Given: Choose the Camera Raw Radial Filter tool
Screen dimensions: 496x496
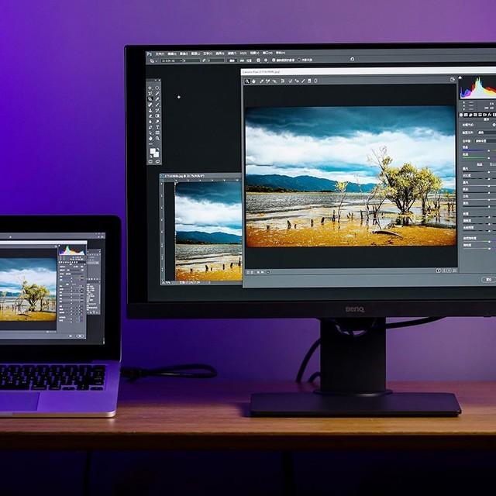Looking at the screenshot, I should pyautogui.click(x=315, y=81).
